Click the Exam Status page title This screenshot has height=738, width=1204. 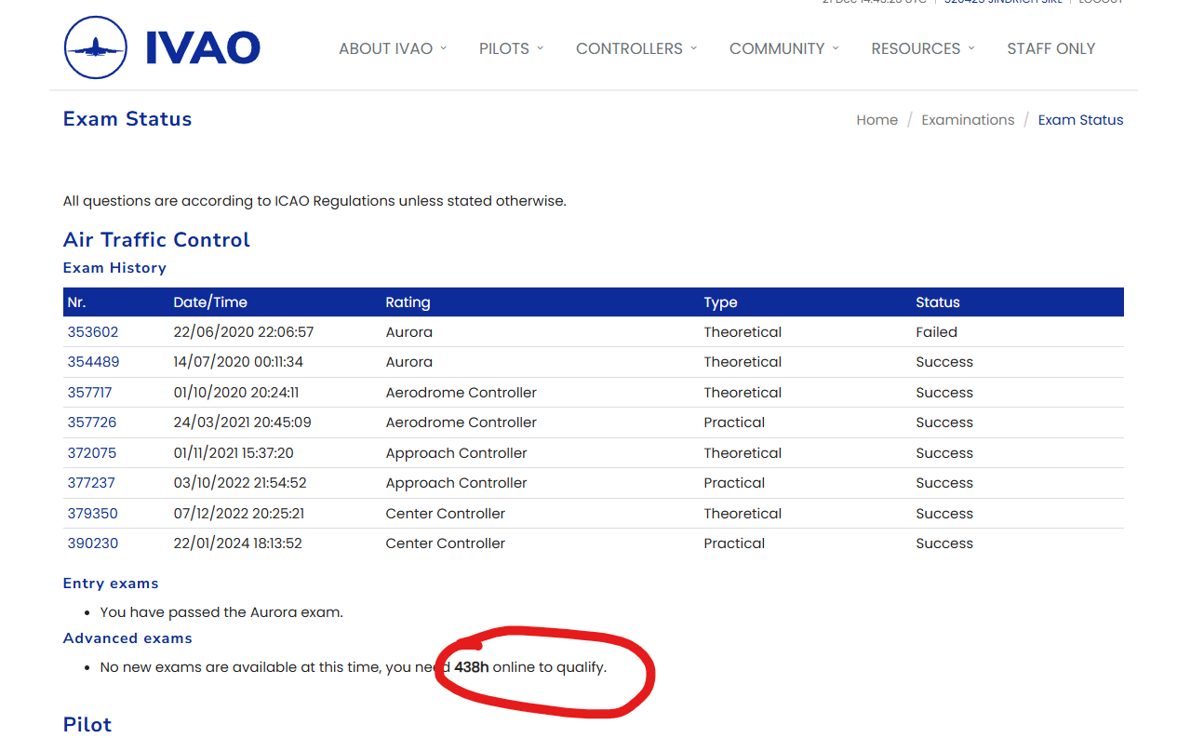[127, 119]
